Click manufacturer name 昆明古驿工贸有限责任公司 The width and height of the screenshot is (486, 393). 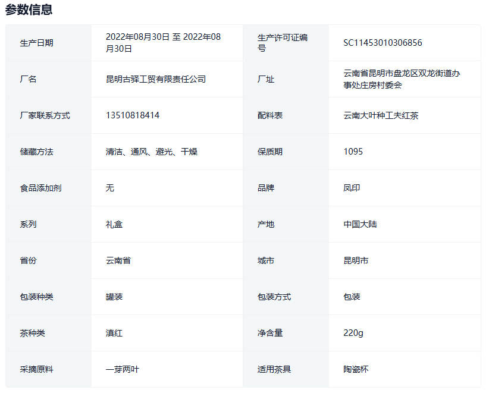pos(155,79)
